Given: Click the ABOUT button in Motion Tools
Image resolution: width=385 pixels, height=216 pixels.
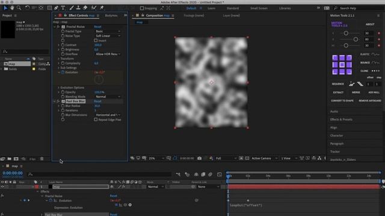Looking at the screenshot, I should click(370, 24).
